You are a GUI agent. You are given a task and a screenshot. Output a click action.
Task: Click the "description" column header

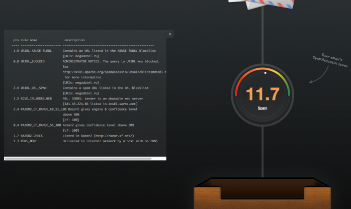point(74,40)
